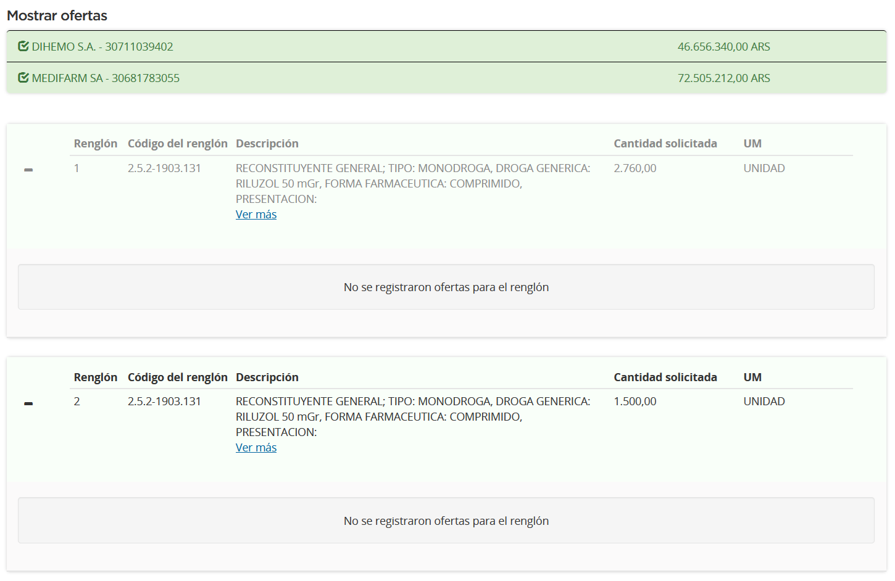Toggle the DIHEMO S.A. checkbox icon
Screen dimensions: 895x581
[x=23, y=46]
